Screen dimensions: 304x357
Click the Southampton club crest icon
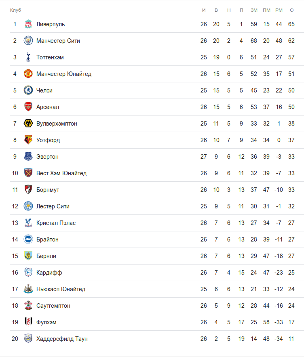(x=28, y=306)
